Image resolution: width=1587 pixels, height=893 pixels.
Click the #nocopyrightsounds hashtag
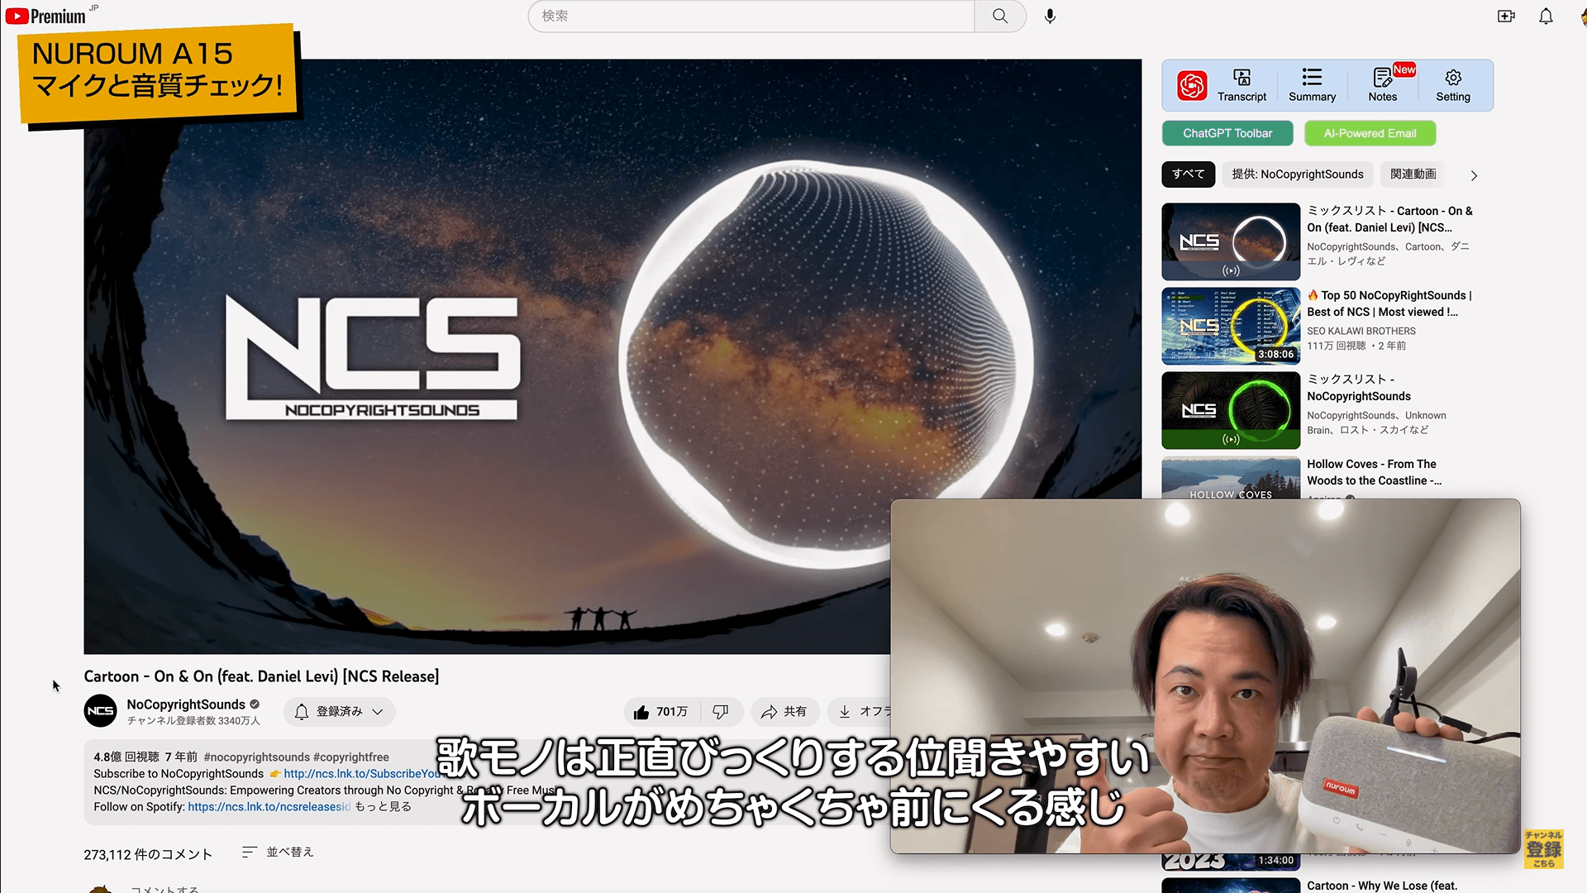[256, 757]
